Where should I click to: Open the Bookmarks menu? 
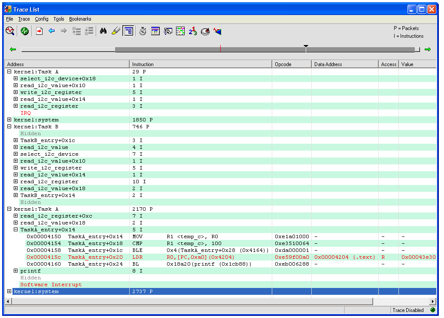click(80, 19)
